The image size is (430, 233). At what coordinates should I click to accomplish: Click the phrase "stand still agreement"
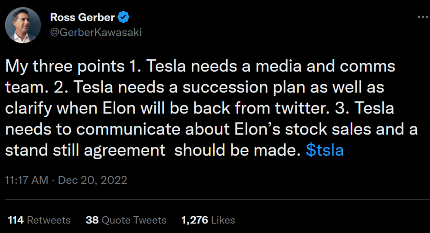pyautogui.click(x=86, y=151)
